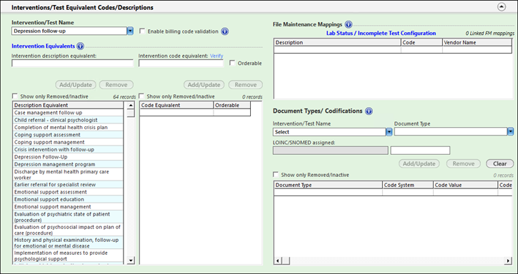Collapse the Interventions/Test Equivalent Codes panel

(x=502, y=7)
